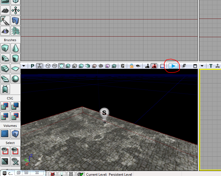This screenshot has width=221, height=176.
Task: Maximize the perspective viewport
Action: click(195, 66)
